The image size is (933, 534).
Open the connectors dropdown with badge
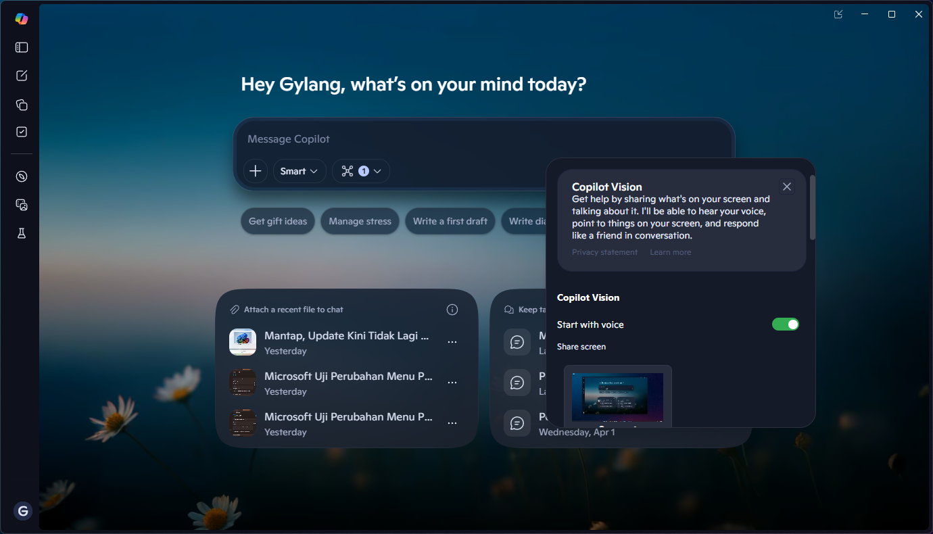click(361, 171)
